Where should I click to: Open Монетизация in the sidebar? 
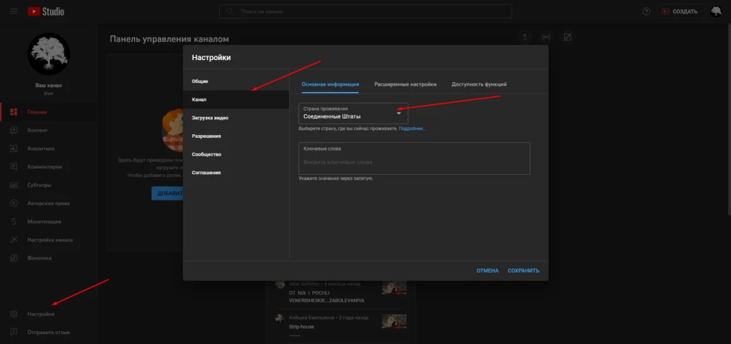44,221
